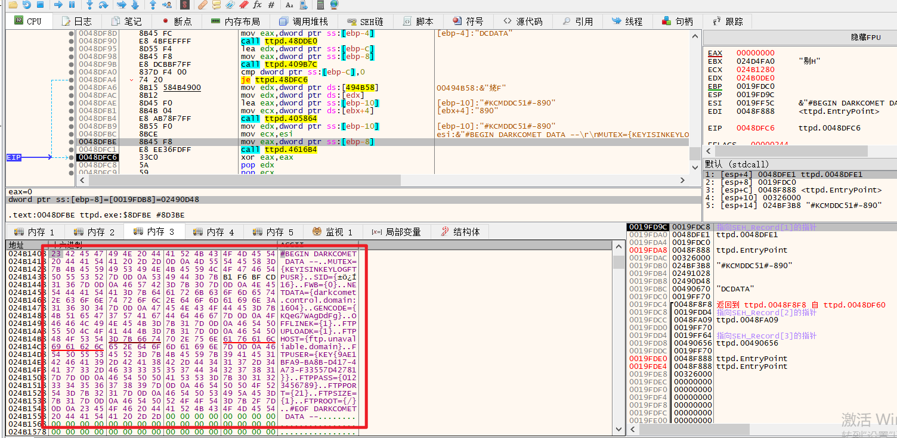Click the 隐藏FPU button
This screenshot has height=438, width=897.
coord(865,37)
